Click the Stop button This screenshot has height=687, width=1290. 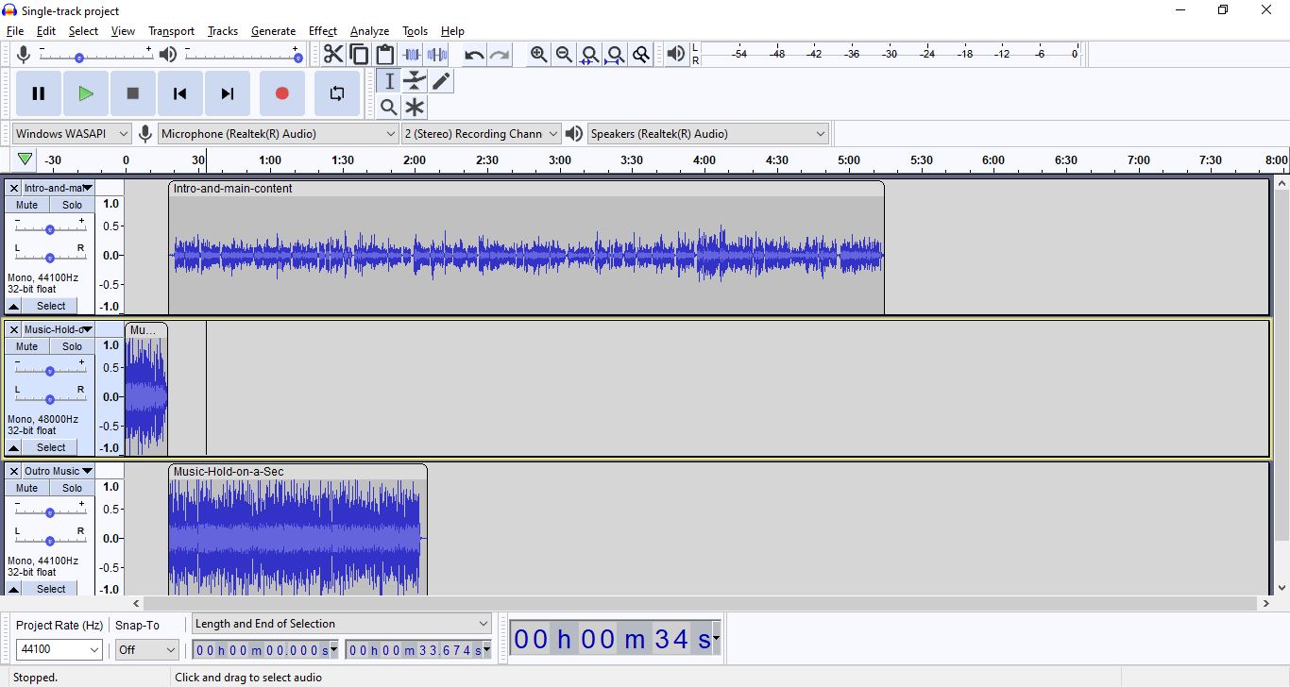click(x=133, y=93)
